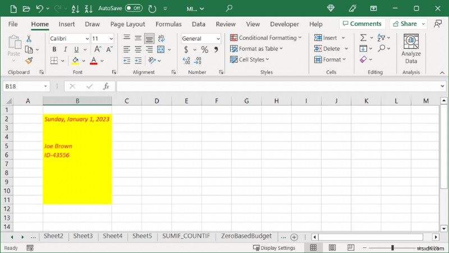This screenshot has width=449, height=253.
Task: Add a new sheet plus button
Action: [294, 237]
